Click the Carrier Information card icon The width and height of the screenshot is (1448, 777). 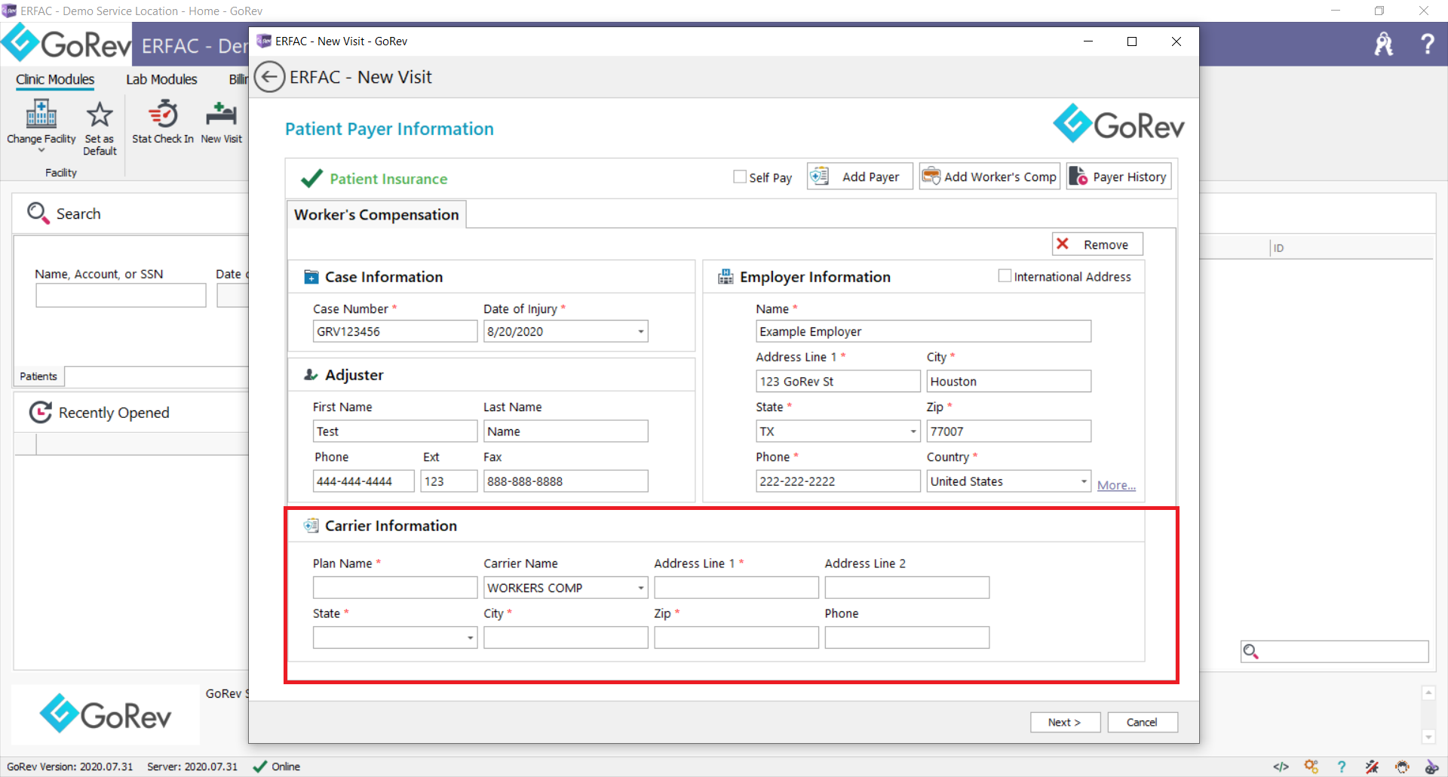pyautogui.click(x=311, y=526)
